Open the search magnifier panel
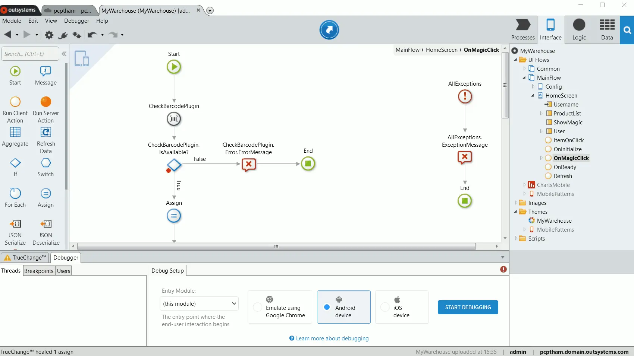Screen dimensions: 634x356 click(x=627, y=30)
